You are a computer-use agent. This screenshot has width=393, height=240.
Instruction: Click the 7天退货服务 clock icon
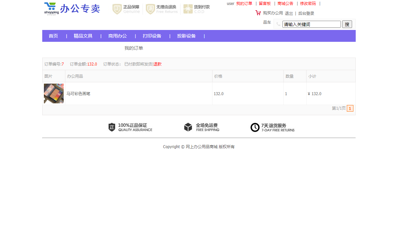[x=255, y=127]
